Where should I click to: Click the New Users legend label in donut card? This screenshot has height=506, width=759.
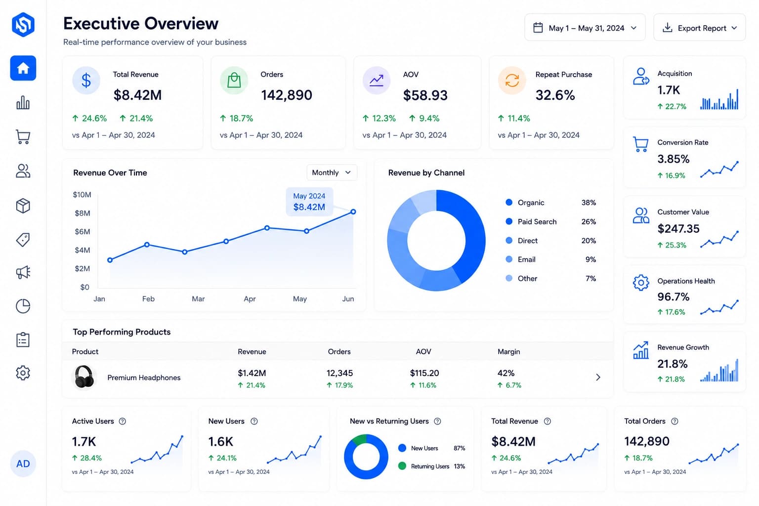(x=424, y=448)
